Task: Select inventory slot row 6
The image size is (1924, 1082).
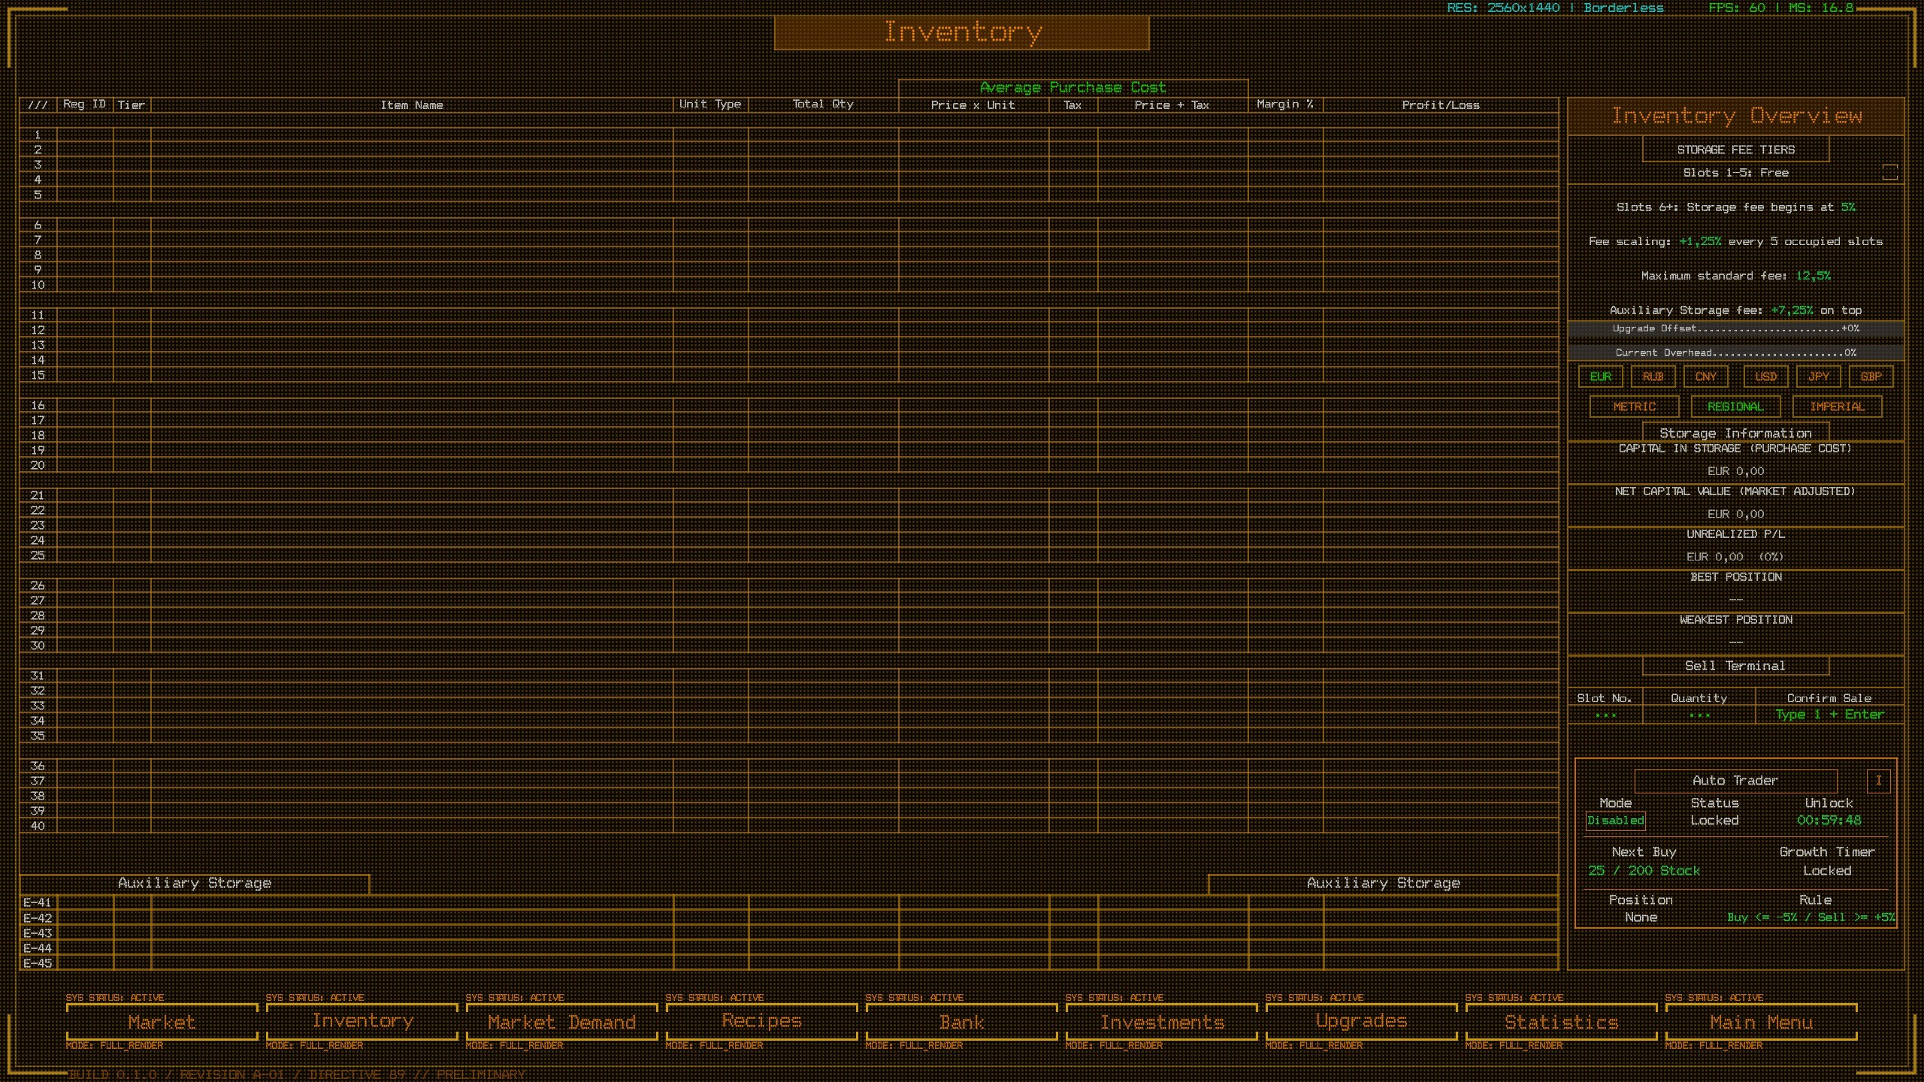Action: click(788, 225)
